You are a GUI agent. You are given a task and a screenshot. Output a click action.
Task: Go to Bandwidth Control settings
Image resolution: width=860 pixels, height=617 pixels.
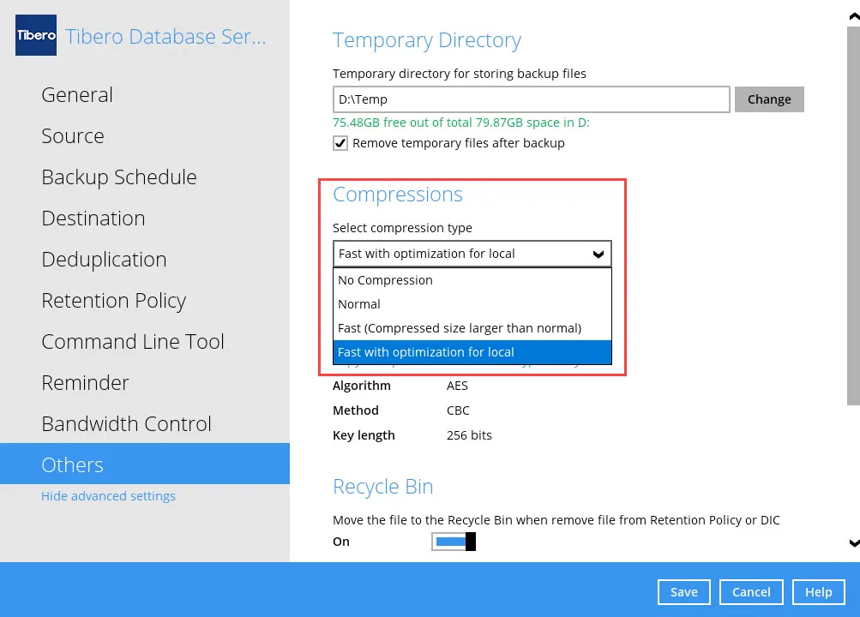(126, 424)
